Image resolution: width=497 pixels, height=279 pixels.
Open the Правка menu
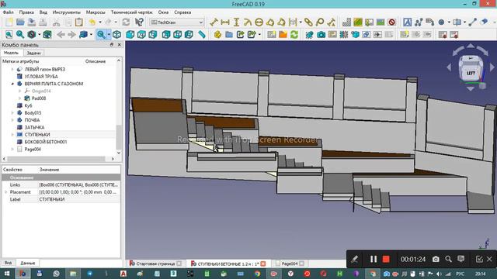[x=26, y=12]
